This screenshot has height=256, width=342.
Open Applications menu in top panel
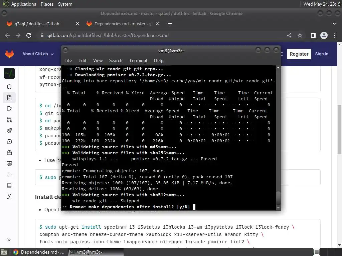[24, 4]
